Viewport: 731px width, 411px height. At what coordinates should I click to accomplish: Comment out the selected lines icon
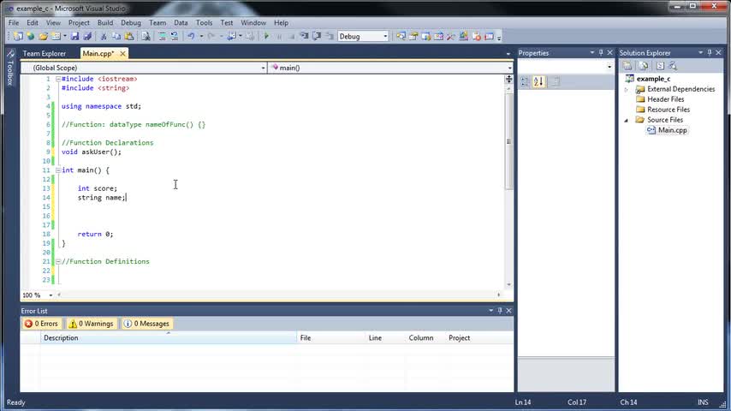pos(163,36)
